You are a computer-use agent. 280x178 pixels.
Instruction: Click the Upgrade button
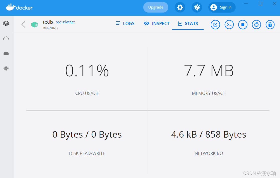click(156, 7)
